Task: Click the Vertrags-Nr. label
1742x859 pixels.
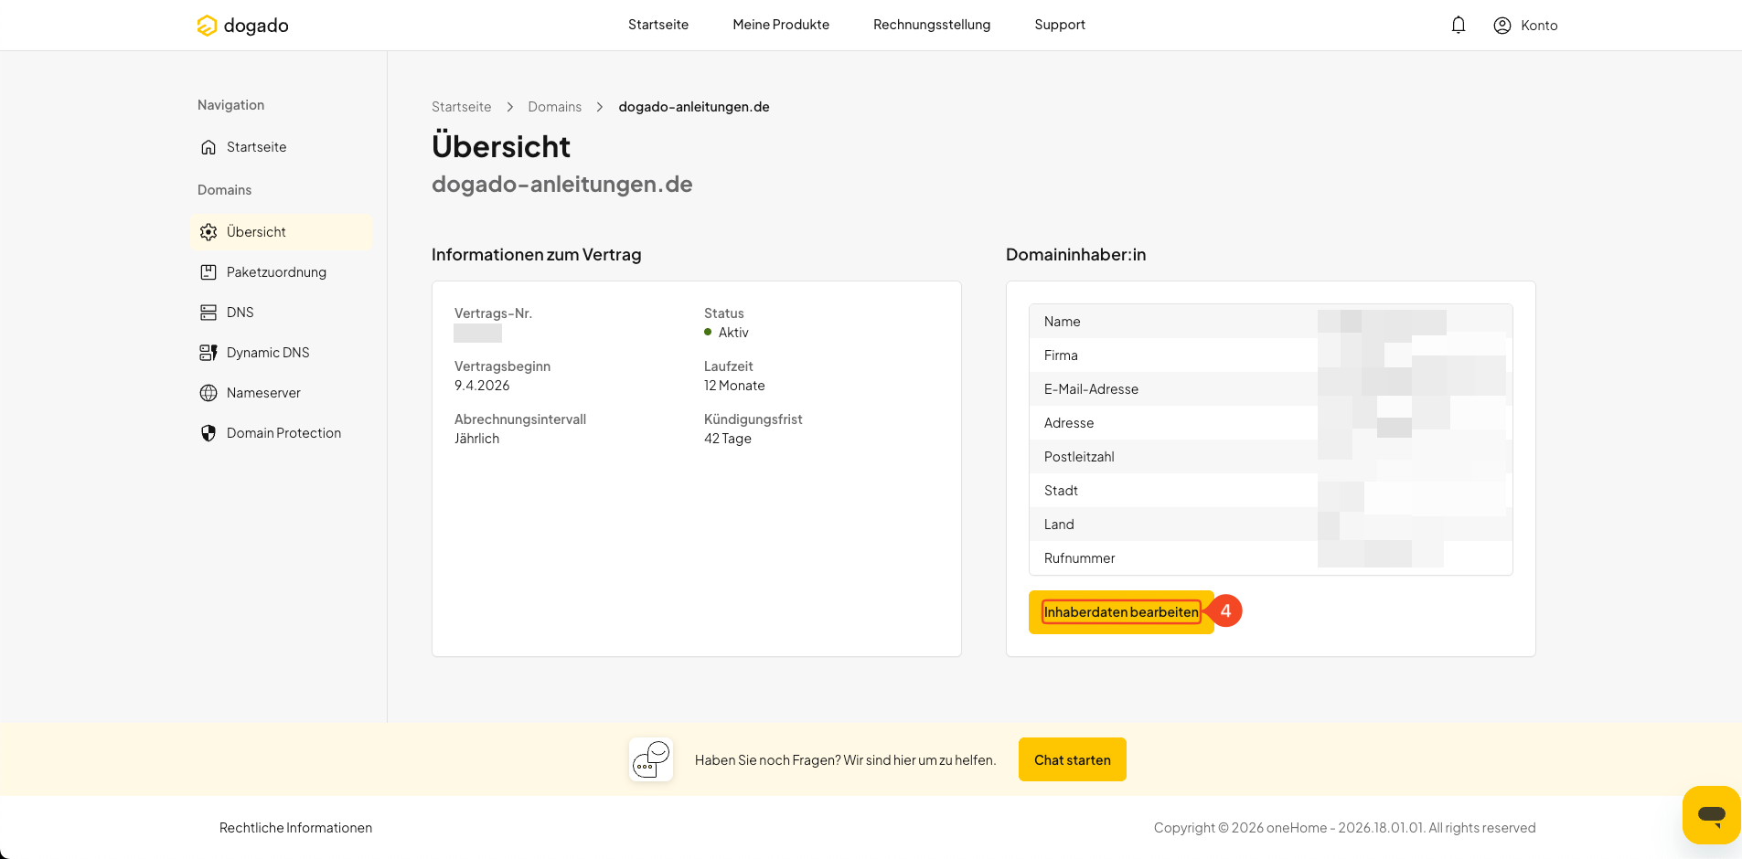Action: click(x=493, y=313)
